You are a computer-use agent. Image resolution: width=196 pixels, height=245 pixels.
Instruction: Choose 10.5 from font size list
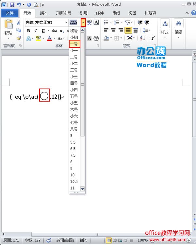tap(74, 182)
